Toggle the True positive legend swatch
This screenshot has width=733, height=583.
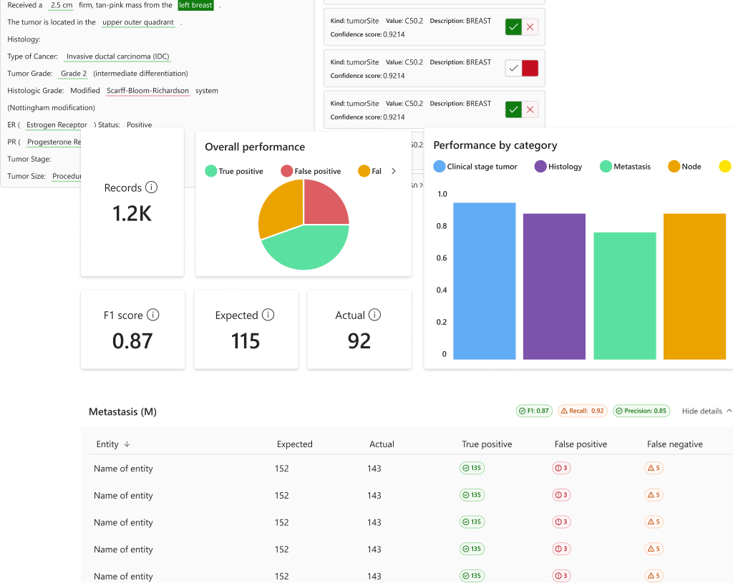[x=211, y=171]
